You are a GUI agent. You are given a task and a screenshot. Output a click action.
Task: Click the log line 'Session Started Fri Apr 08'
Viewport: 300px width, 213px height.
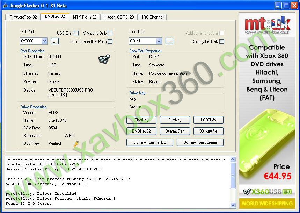54,169
